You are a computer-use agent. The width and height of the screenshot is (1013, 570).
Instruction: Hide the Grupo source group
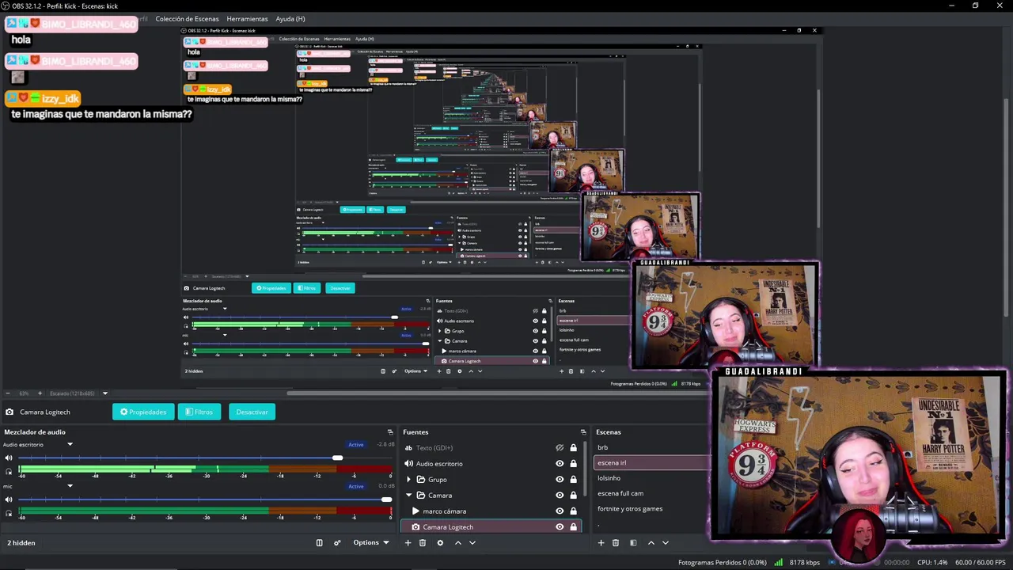click(560, 480)
